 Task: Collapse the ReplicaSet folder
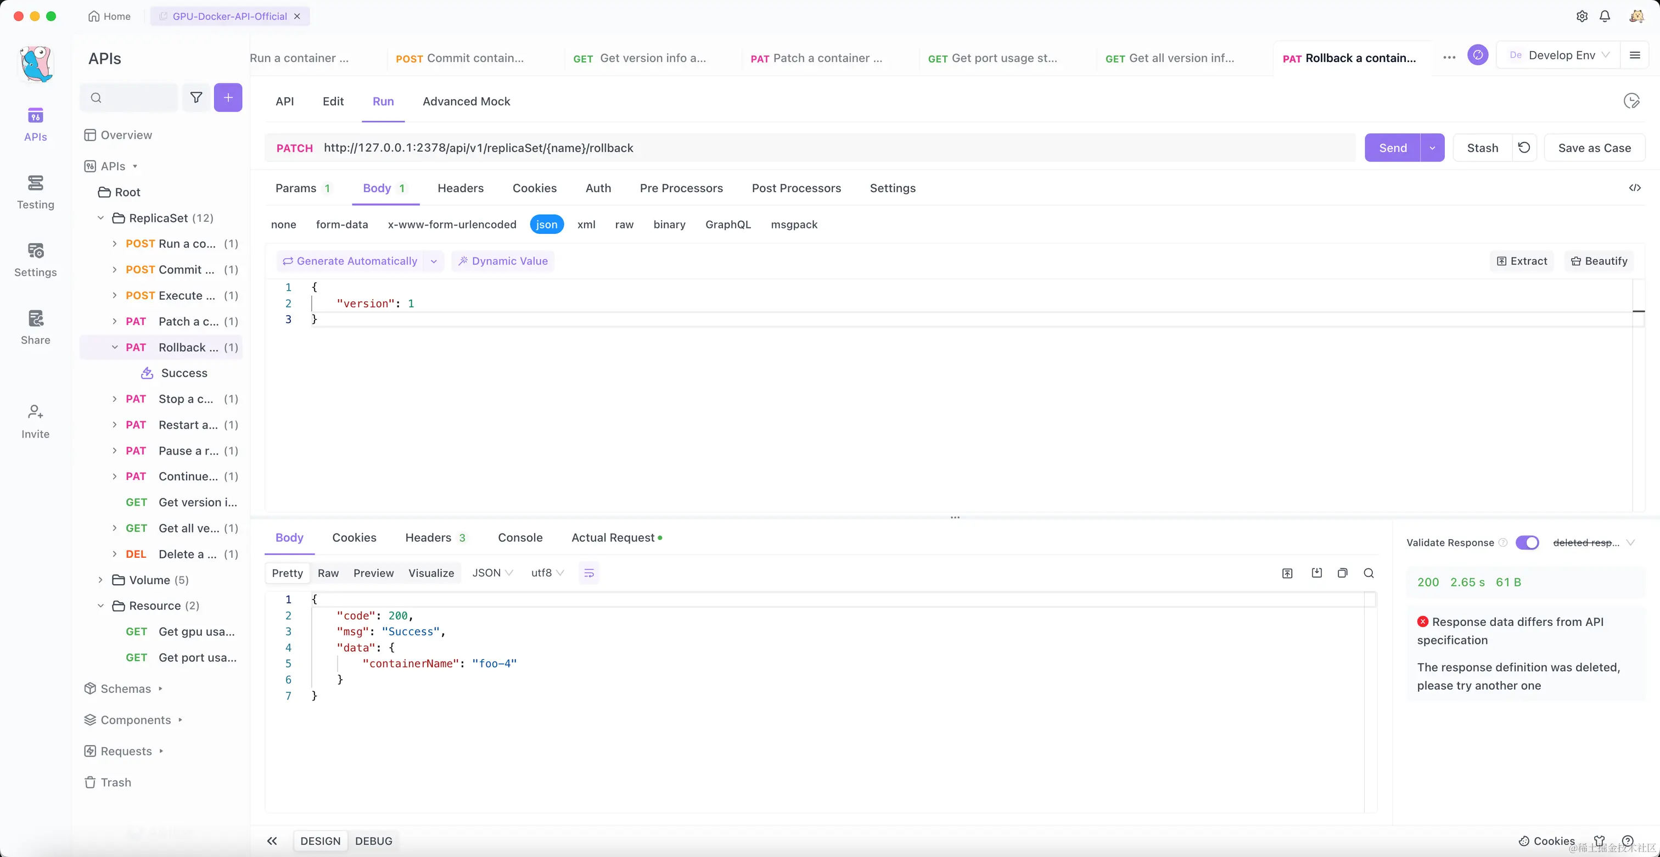pyautogui.click(x=100, y=218)
